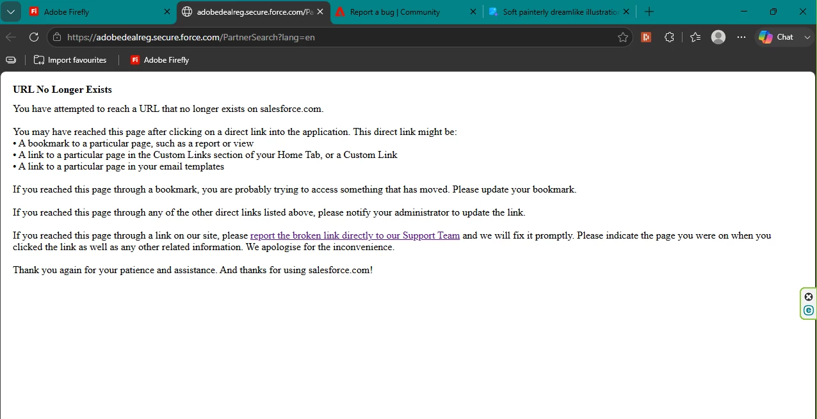Screen dimensions: 817x419
Task: View site information lock icon
Action: click(x=57, y=37)
